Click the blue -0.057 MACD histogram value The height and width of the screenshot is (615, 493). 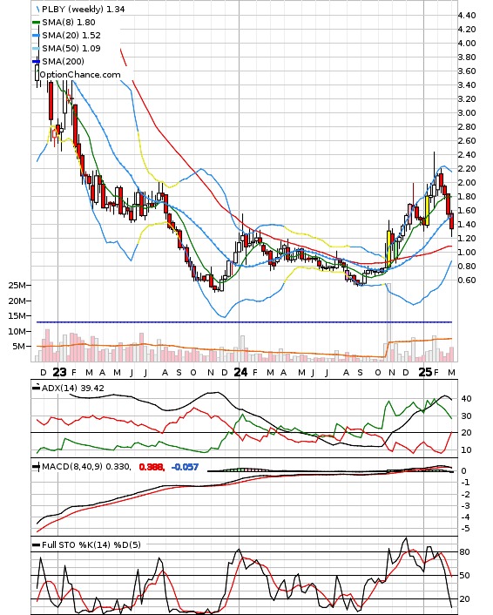pos(186,467)
